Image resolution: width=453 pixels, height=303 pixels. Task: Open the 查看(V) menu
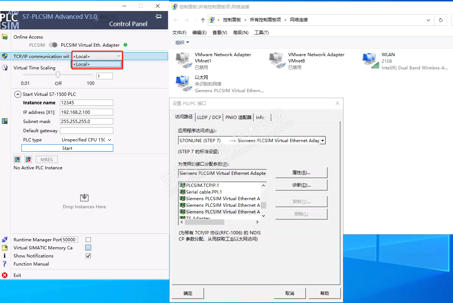tap(220, 33)
